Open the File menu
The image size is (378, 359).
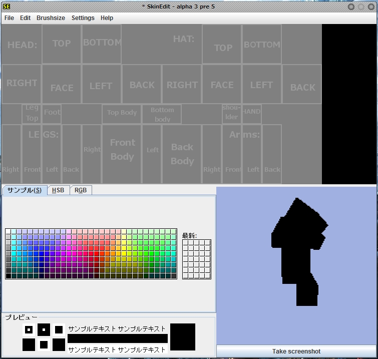tap(9, 18)
